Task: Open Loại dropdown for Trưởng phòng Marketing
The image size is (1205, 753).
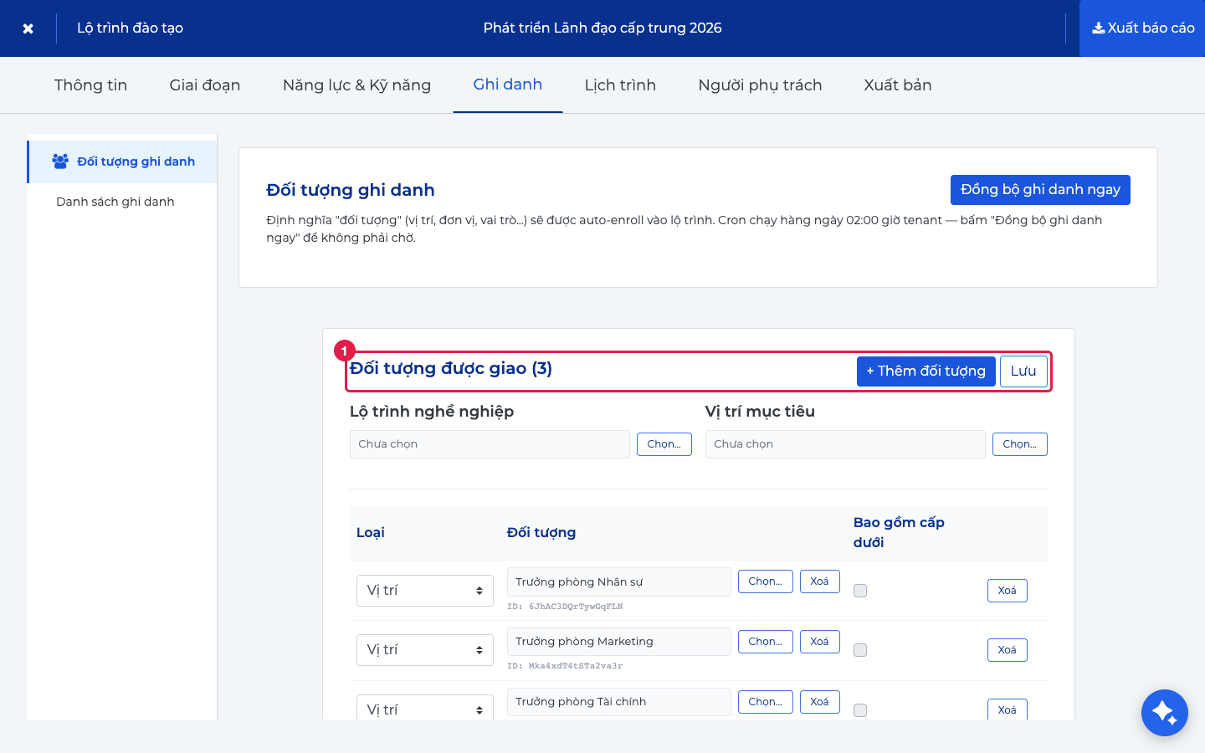Action: point(425,650)
